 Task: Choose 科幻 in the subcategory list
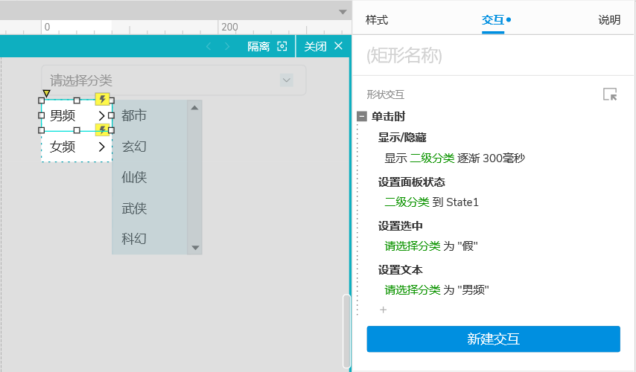point(134,239)
